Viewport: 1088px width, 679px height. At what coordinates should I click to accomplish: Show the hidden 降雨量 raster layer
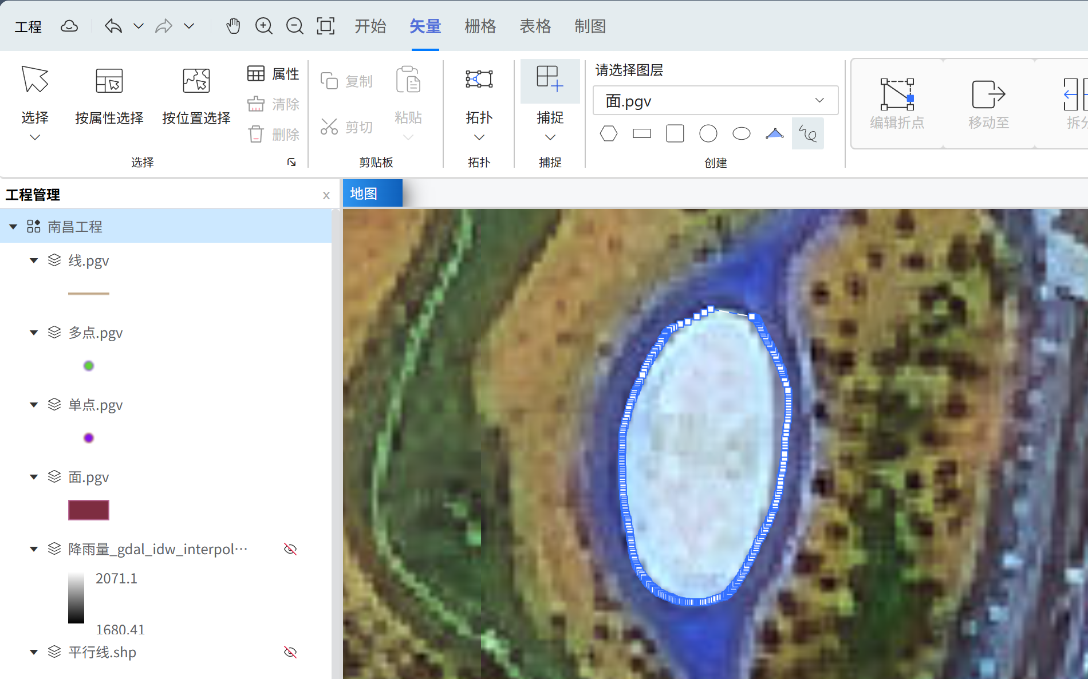(290, 549)
